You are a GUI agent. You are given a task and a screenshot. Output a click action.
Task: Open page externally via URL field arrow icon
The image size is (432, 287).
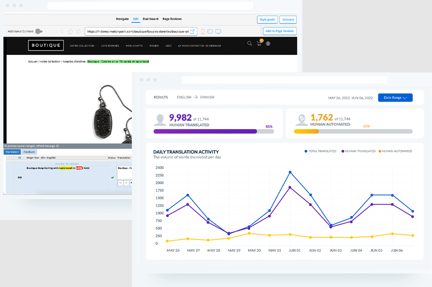tap(192, 32)
